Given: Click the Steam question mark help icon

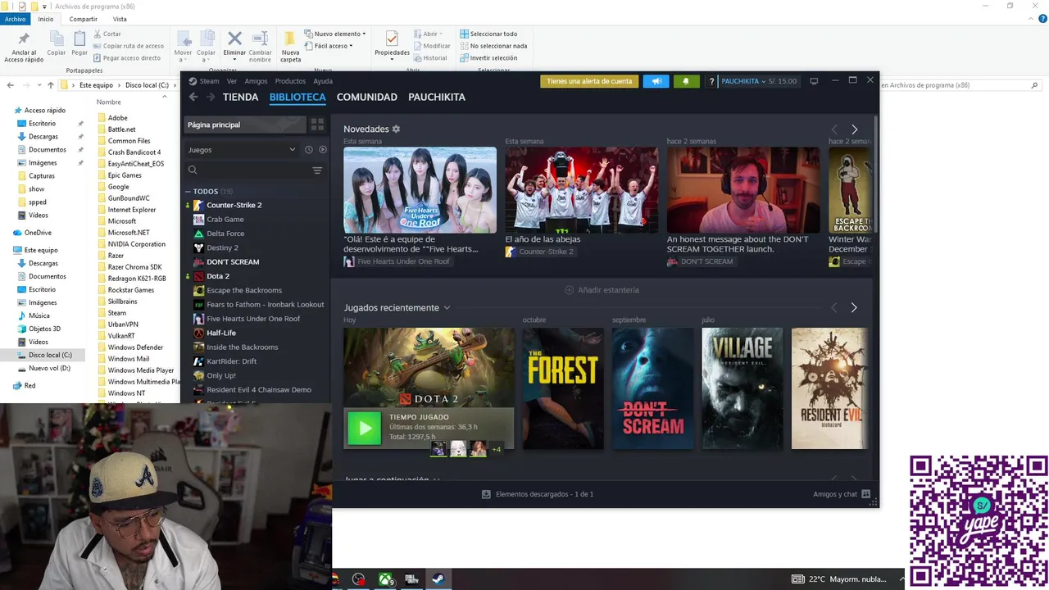Looking at the screenshot, I should point(711,81).
